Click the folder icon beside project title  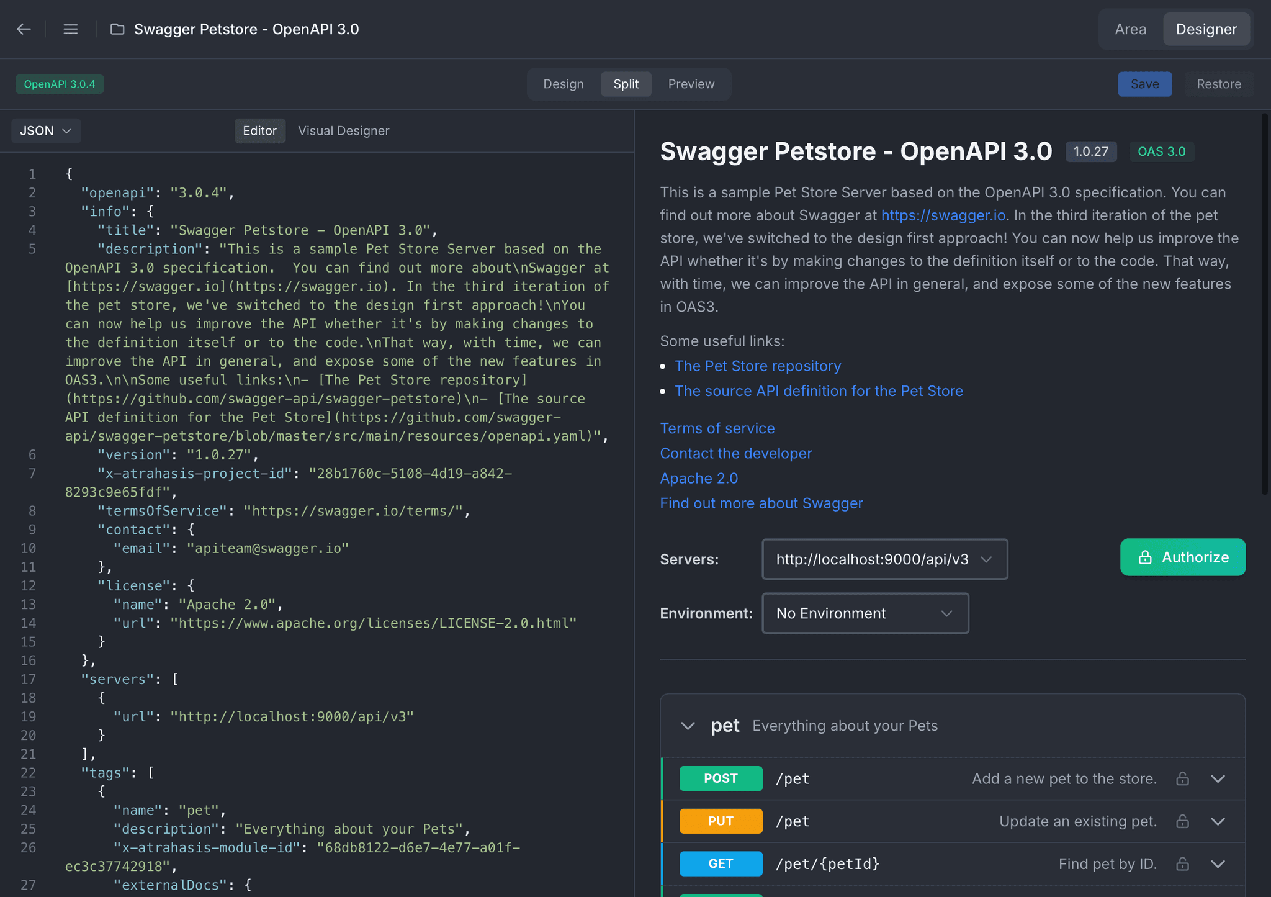pos(117,29)
